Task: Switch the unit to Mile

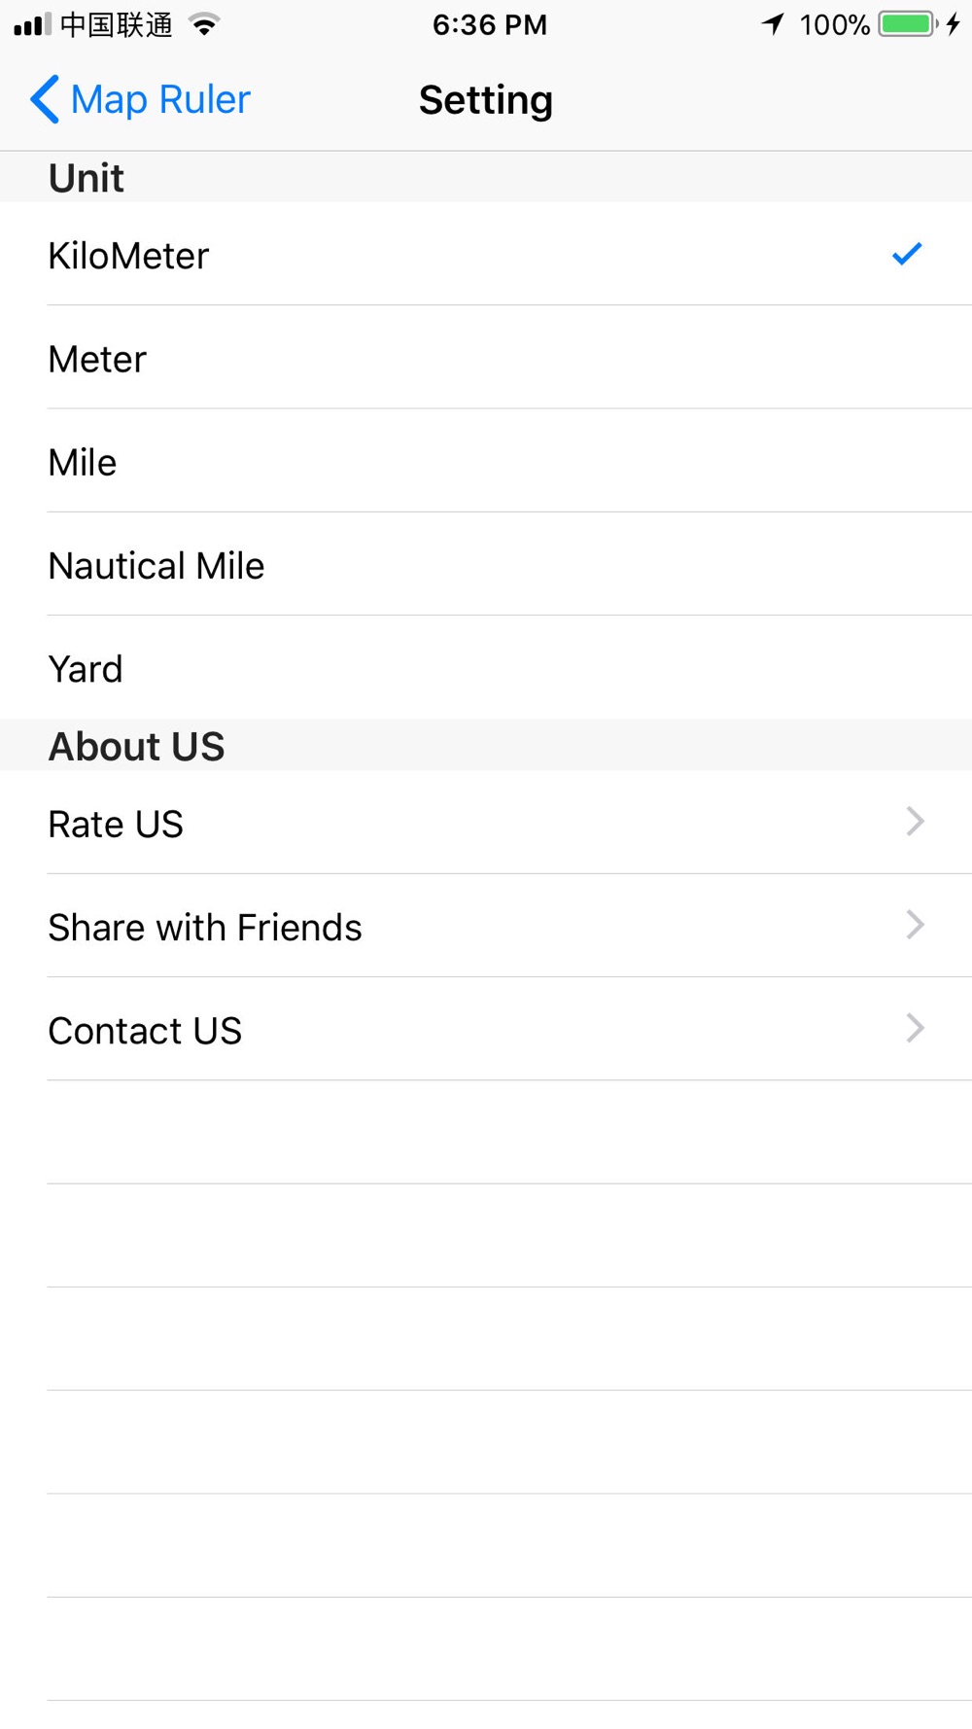Action: coord(486,461)
